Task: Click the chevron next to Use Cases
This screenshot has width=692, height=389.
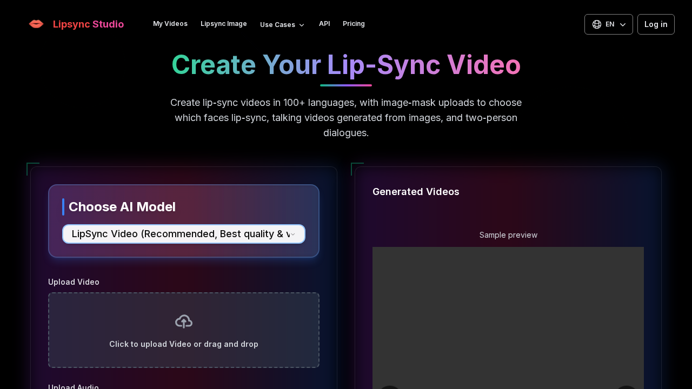Action: pyautogui.click(x=301, y=25)
